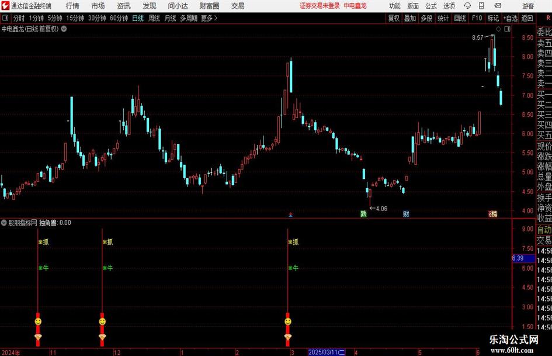Click the green 跌 marker under the chart
The image size is (552, 356).
(x=363, y=213)
